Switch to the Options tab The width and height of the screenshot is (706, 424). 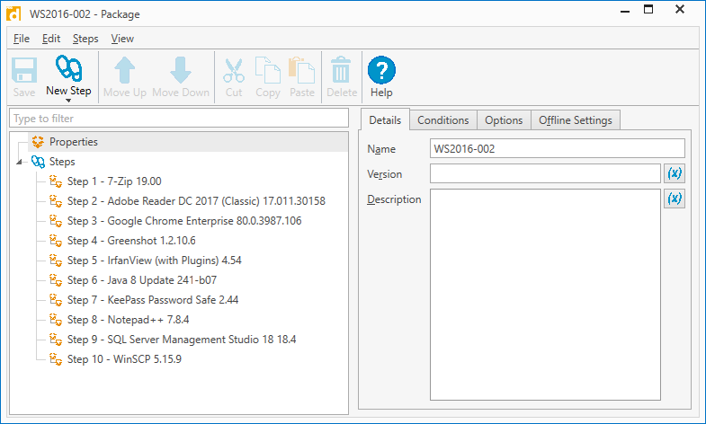(x=504, y=120)
